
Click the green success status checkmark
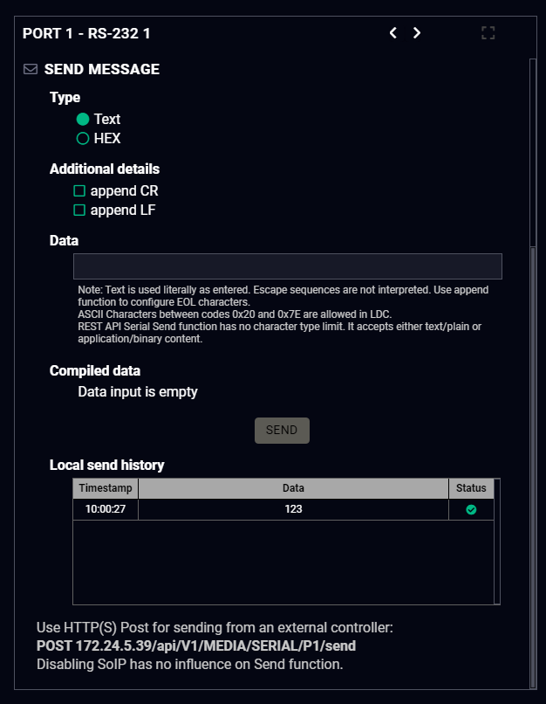coord(471,509)
